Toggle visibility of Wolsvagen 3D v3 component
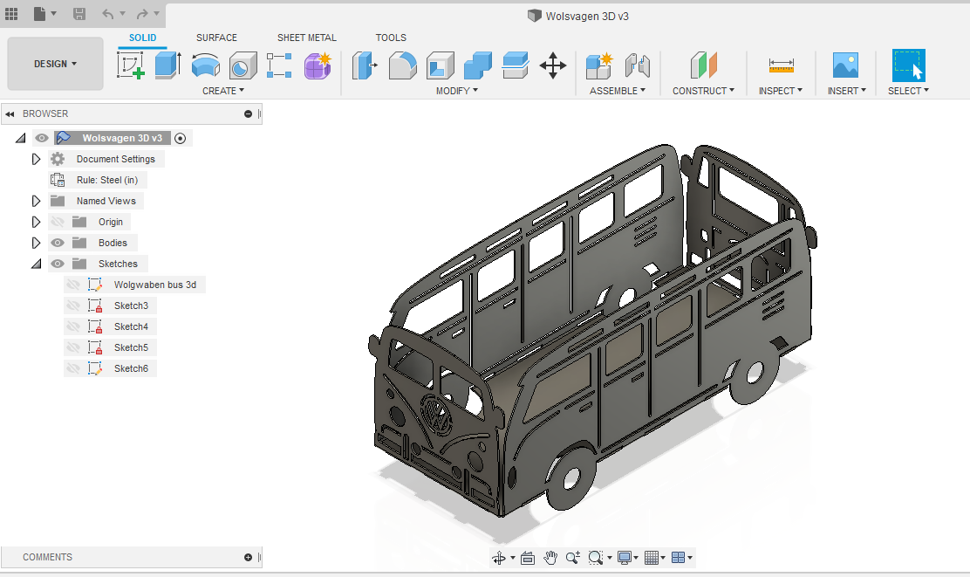 click(x=42, y=137)
